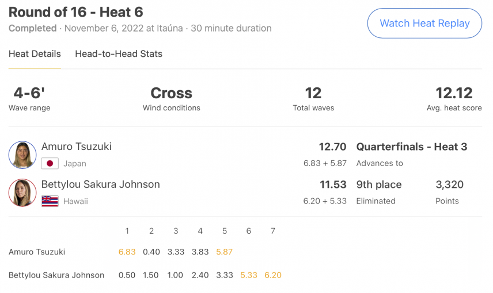493x293 pixels.
Task: Click Bettylou's 11.53 heat total
Action: [x=333, y=184]
